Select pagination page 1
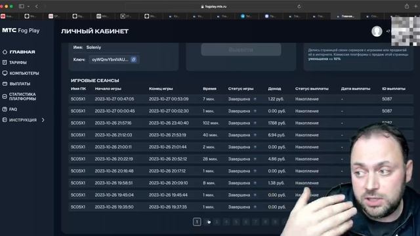 (x=197, y=222)
